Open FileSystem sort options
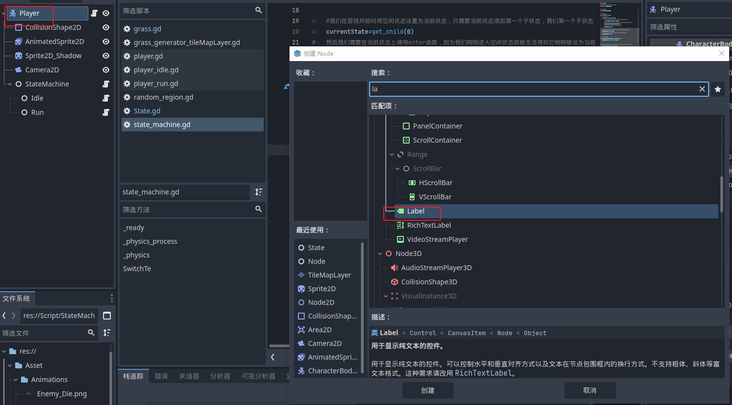 [107, 333]
